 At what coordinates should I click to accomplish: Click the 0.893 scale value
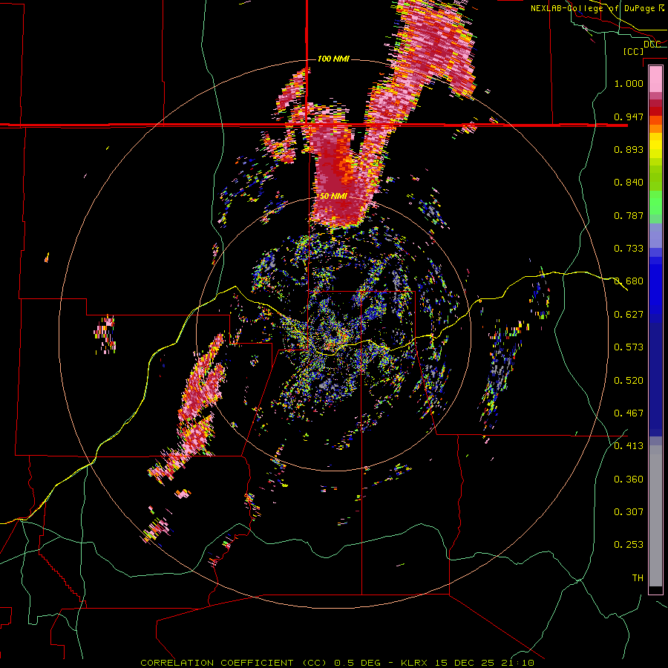point(629,149)
